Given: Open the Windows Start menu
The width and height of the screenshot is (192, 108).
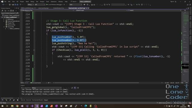Looking at the screenshot, I should pyautogui.click(x=2, y=106).
